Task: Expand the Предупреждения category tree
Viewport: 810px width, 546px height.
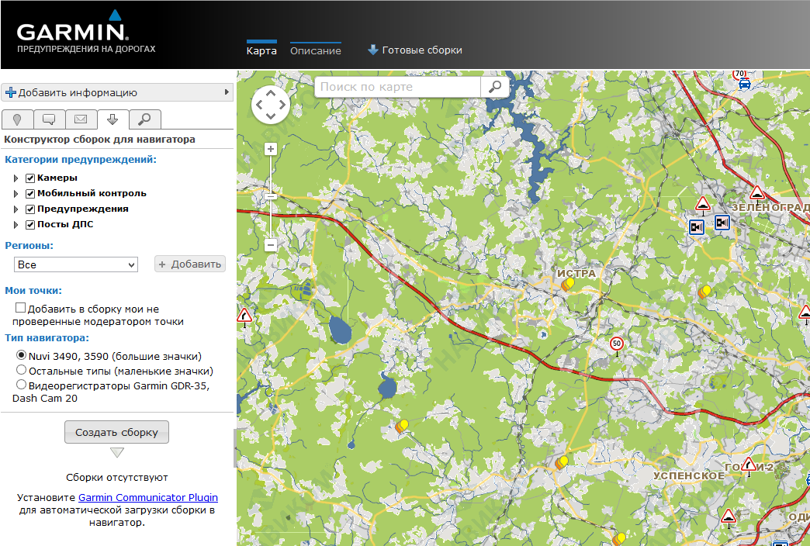Action: click(16, 209)
